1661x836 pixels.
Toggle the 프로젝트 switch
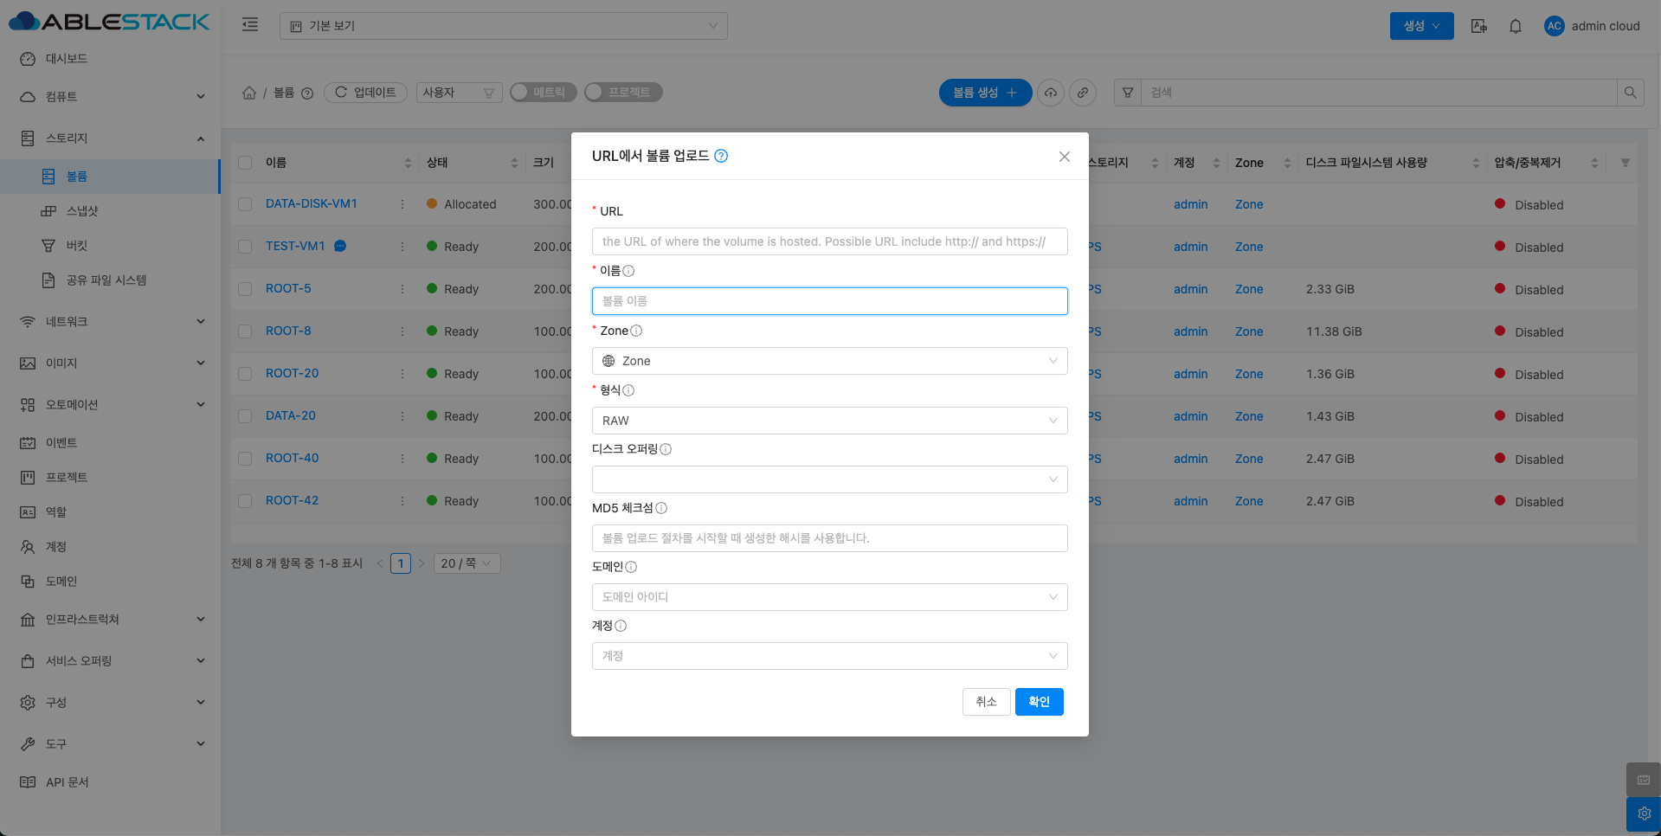click(623, 93)
